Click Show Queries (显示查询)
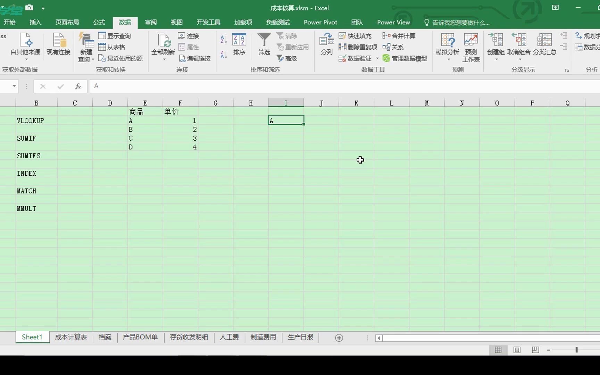Screen dimensions: 600x375 pos(115,36)
